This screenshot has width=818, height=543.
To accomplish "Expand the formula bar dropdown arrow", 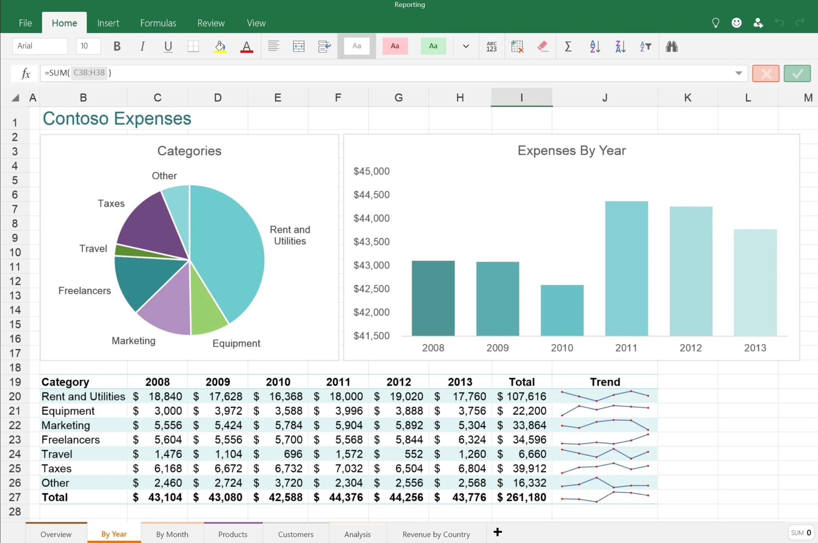I will [739, 73].
